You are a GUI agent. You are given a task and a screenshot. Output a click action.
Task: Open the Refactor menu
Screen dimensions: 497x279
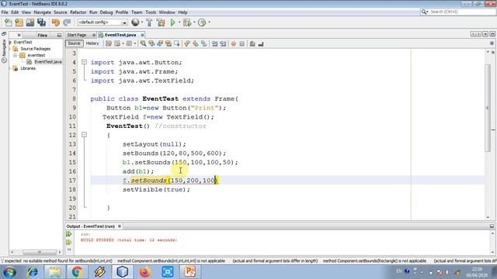[x=78, y=12]
